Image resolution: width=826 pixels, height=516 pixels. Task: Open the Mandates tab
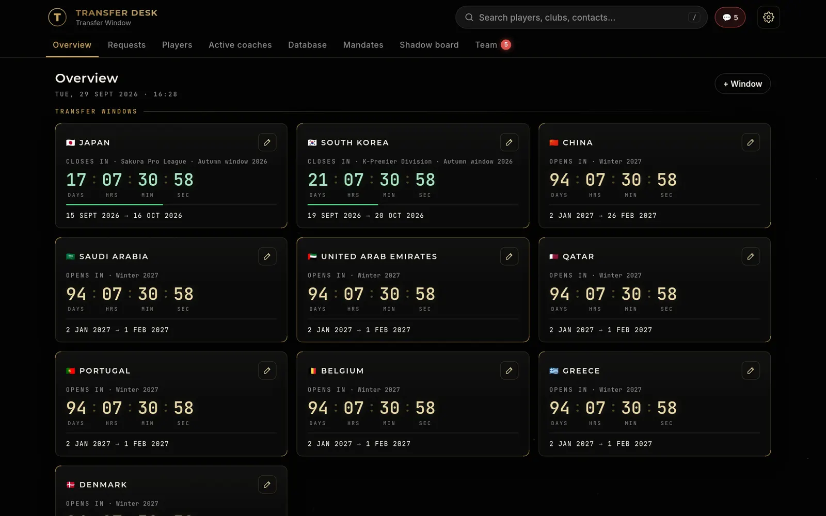363,45
